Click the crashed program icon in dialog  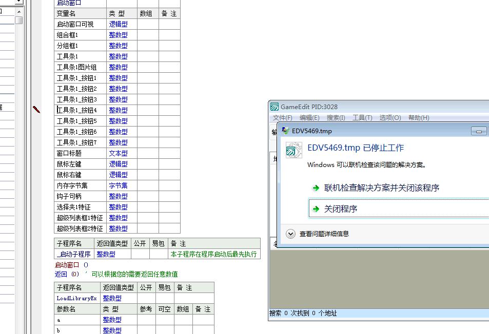[294, 150]
